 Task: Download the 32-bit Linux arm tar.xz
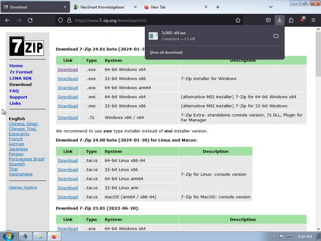(68, 188)
